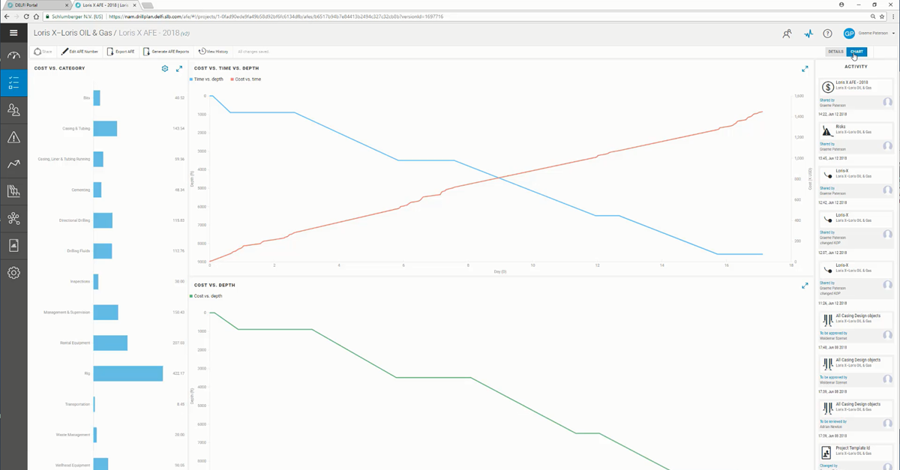
Task: Click the Management & Supervision bar
Action: click(x=106, y=312)
